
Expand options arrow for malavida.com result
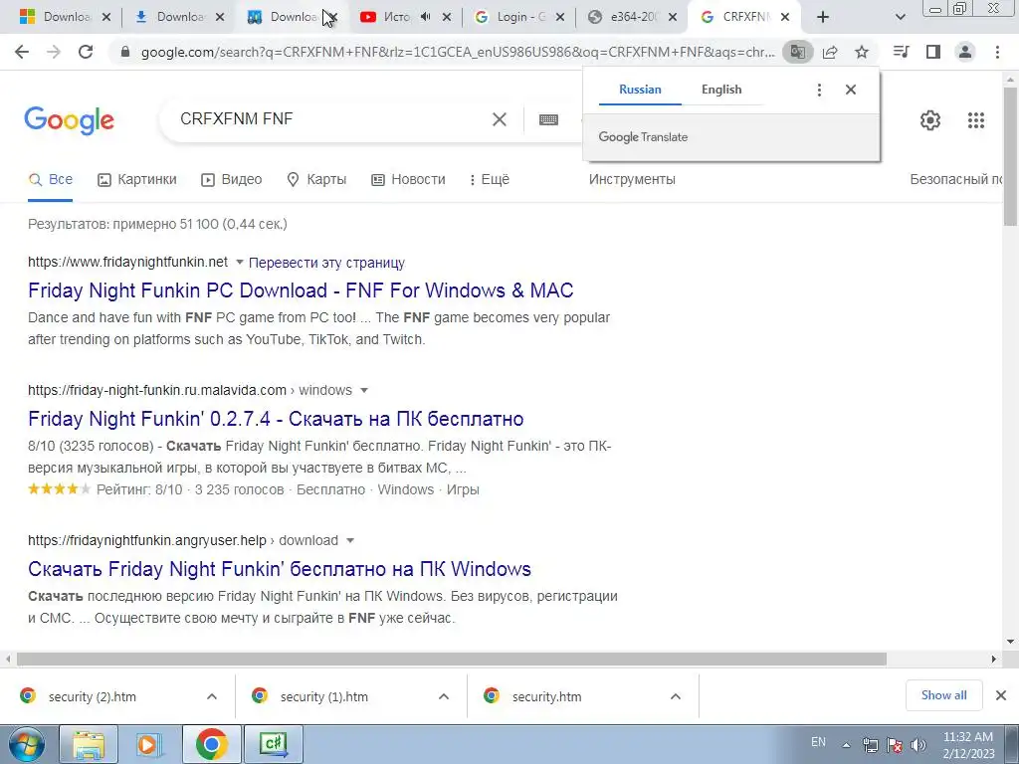(364, 390)
